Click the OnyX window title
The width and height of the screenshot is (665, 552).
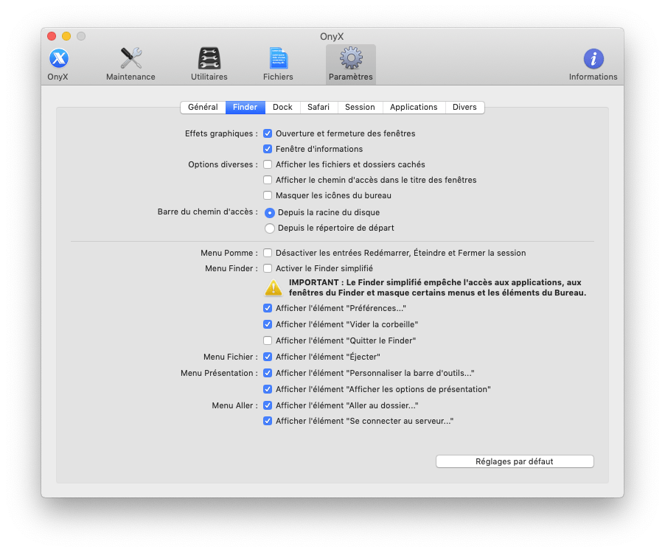click(332, 36)
